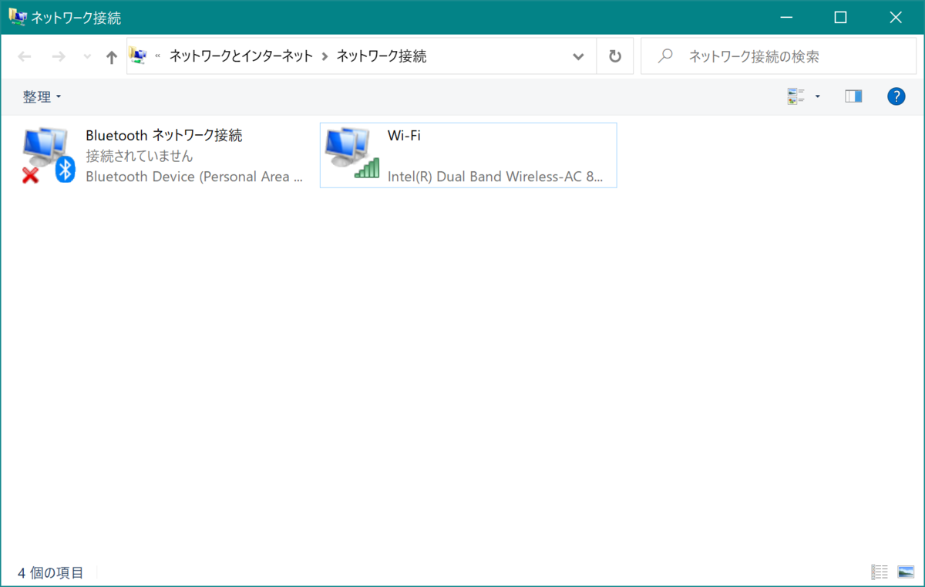The image size is (925, 587).
Task: Open the recent locations dropdown arrow
Action: (x=86, y=56)
